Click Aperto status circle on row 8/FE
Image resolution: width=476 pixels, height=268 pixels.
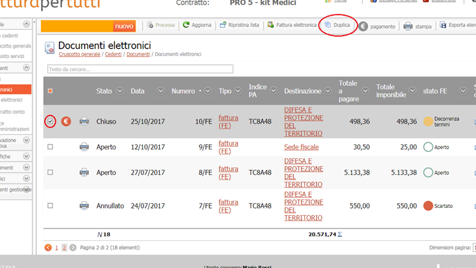point(428,172)
